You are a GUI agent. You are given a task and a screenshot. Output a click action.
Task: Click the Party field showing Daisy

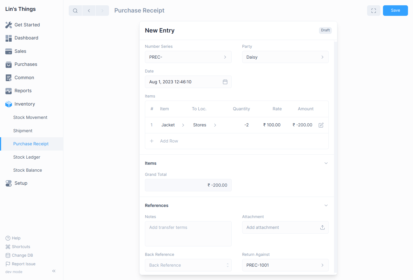pos(285,57)
